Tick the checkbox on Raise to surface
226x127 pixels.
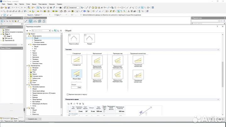(x=69, y=35)
